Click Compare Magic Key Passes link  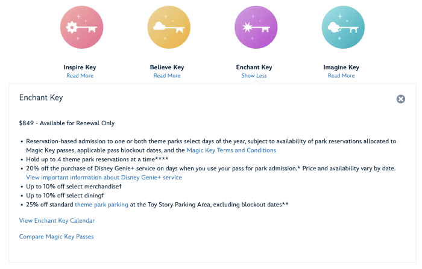[x=57, y=237]
